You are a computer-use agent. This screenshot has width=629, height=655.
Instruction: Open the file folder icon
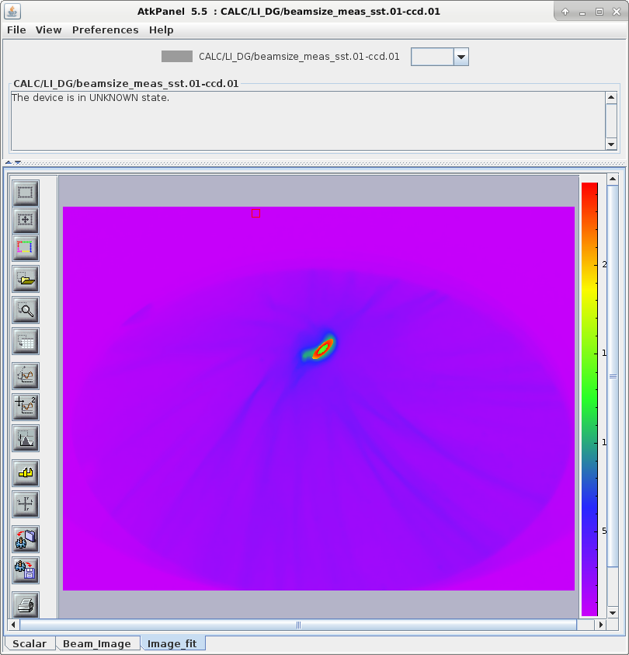coord(26,278)
